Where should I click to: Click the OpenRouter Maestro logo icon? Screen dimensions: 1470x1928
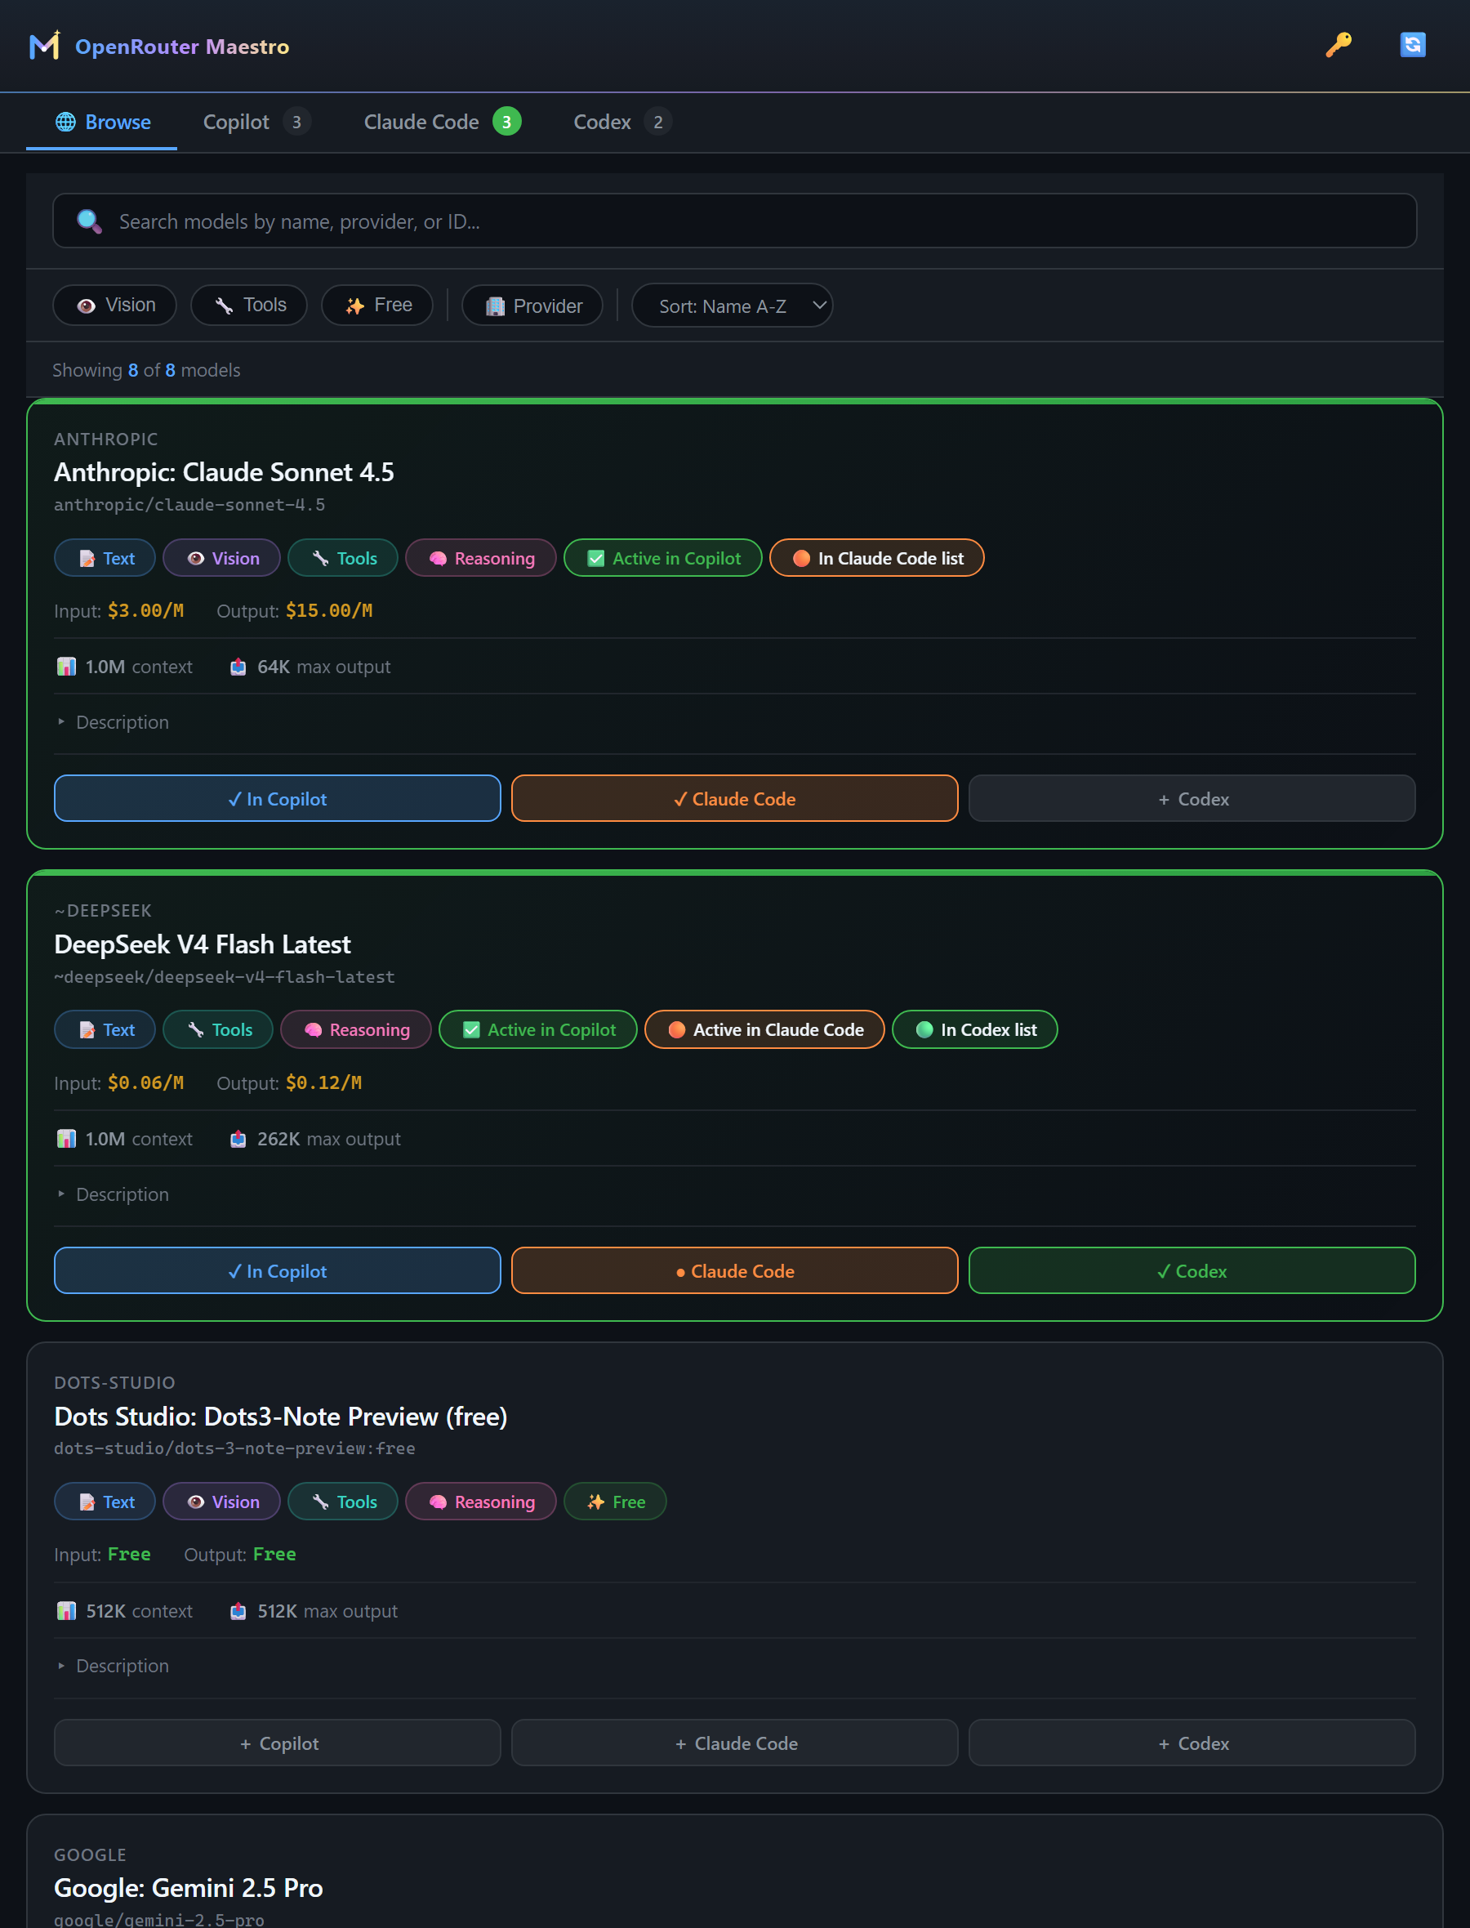click(45, 46)
